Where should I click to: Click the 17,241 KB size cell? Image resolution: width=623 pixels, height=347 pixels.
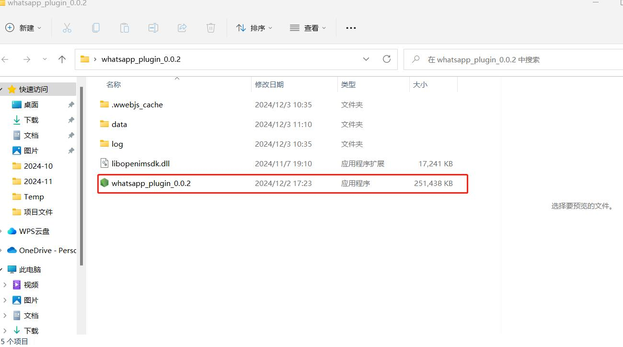436,163
